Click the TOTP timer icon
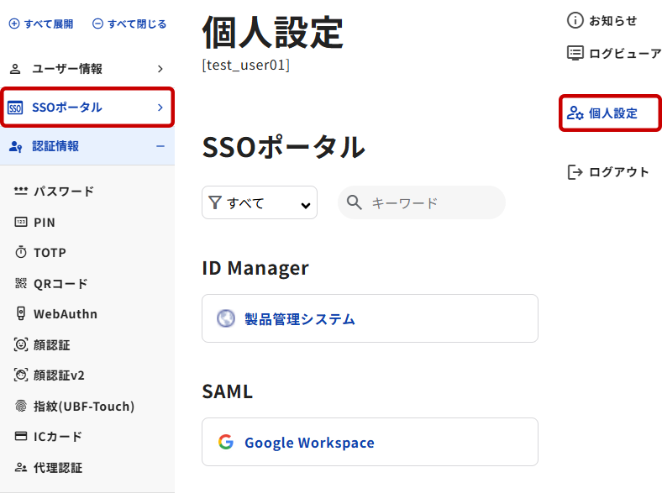 [21, 253]
